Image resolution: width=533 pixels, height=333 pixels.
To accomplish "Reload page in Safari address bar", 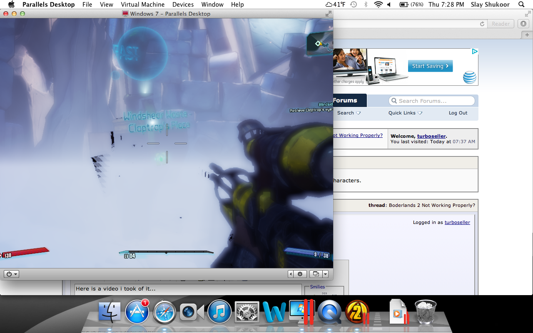I will pyautogui.click(x=482, y=24).
